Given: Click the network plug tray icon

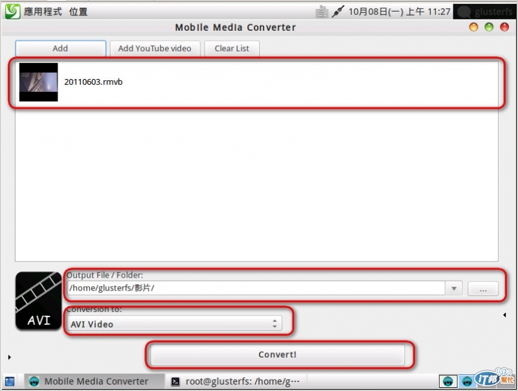Looking at the screenshot, I should (337, 12).
